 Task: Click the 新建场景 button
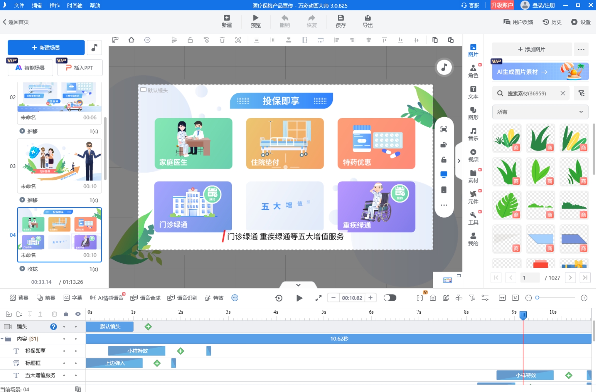pos(46,48)
